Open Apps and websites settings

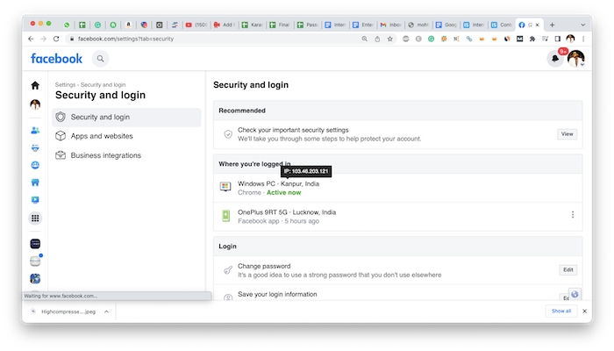pyautogui.click(x=126, y=136)
